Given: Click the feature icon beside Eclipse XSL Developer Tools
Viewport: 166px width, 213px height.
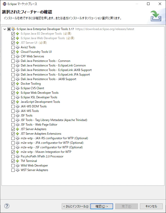Looking at the screenshot, I should coord(17,97).
